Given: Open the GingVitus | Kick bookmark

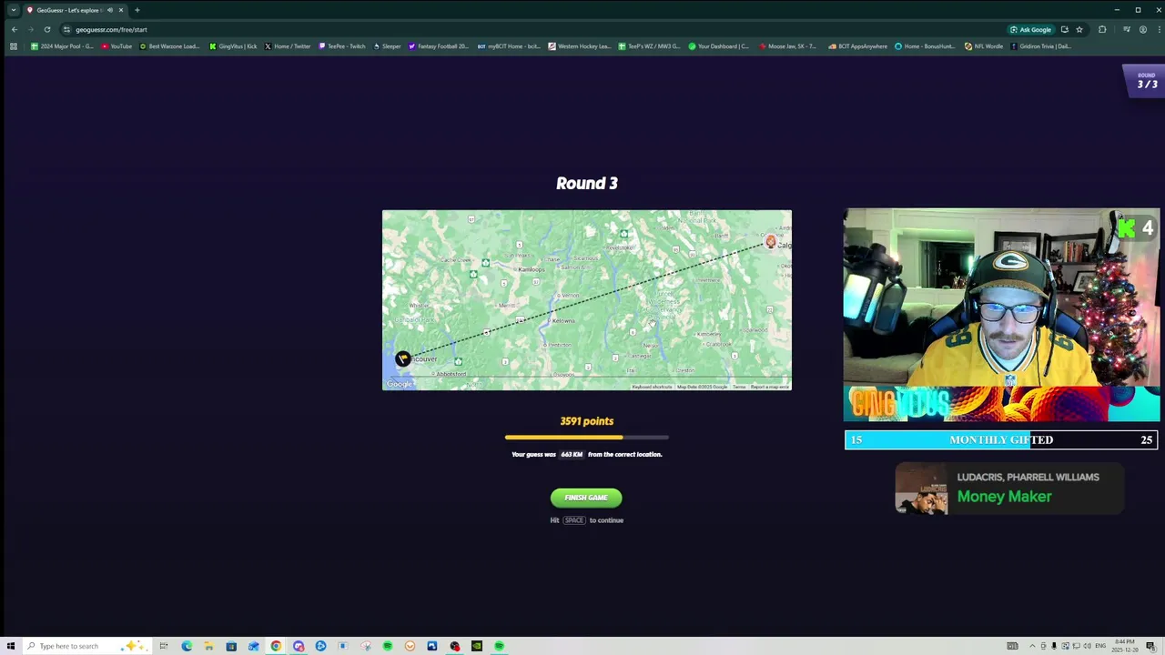Looking at the screenshot, I should [x=233, y=46].
